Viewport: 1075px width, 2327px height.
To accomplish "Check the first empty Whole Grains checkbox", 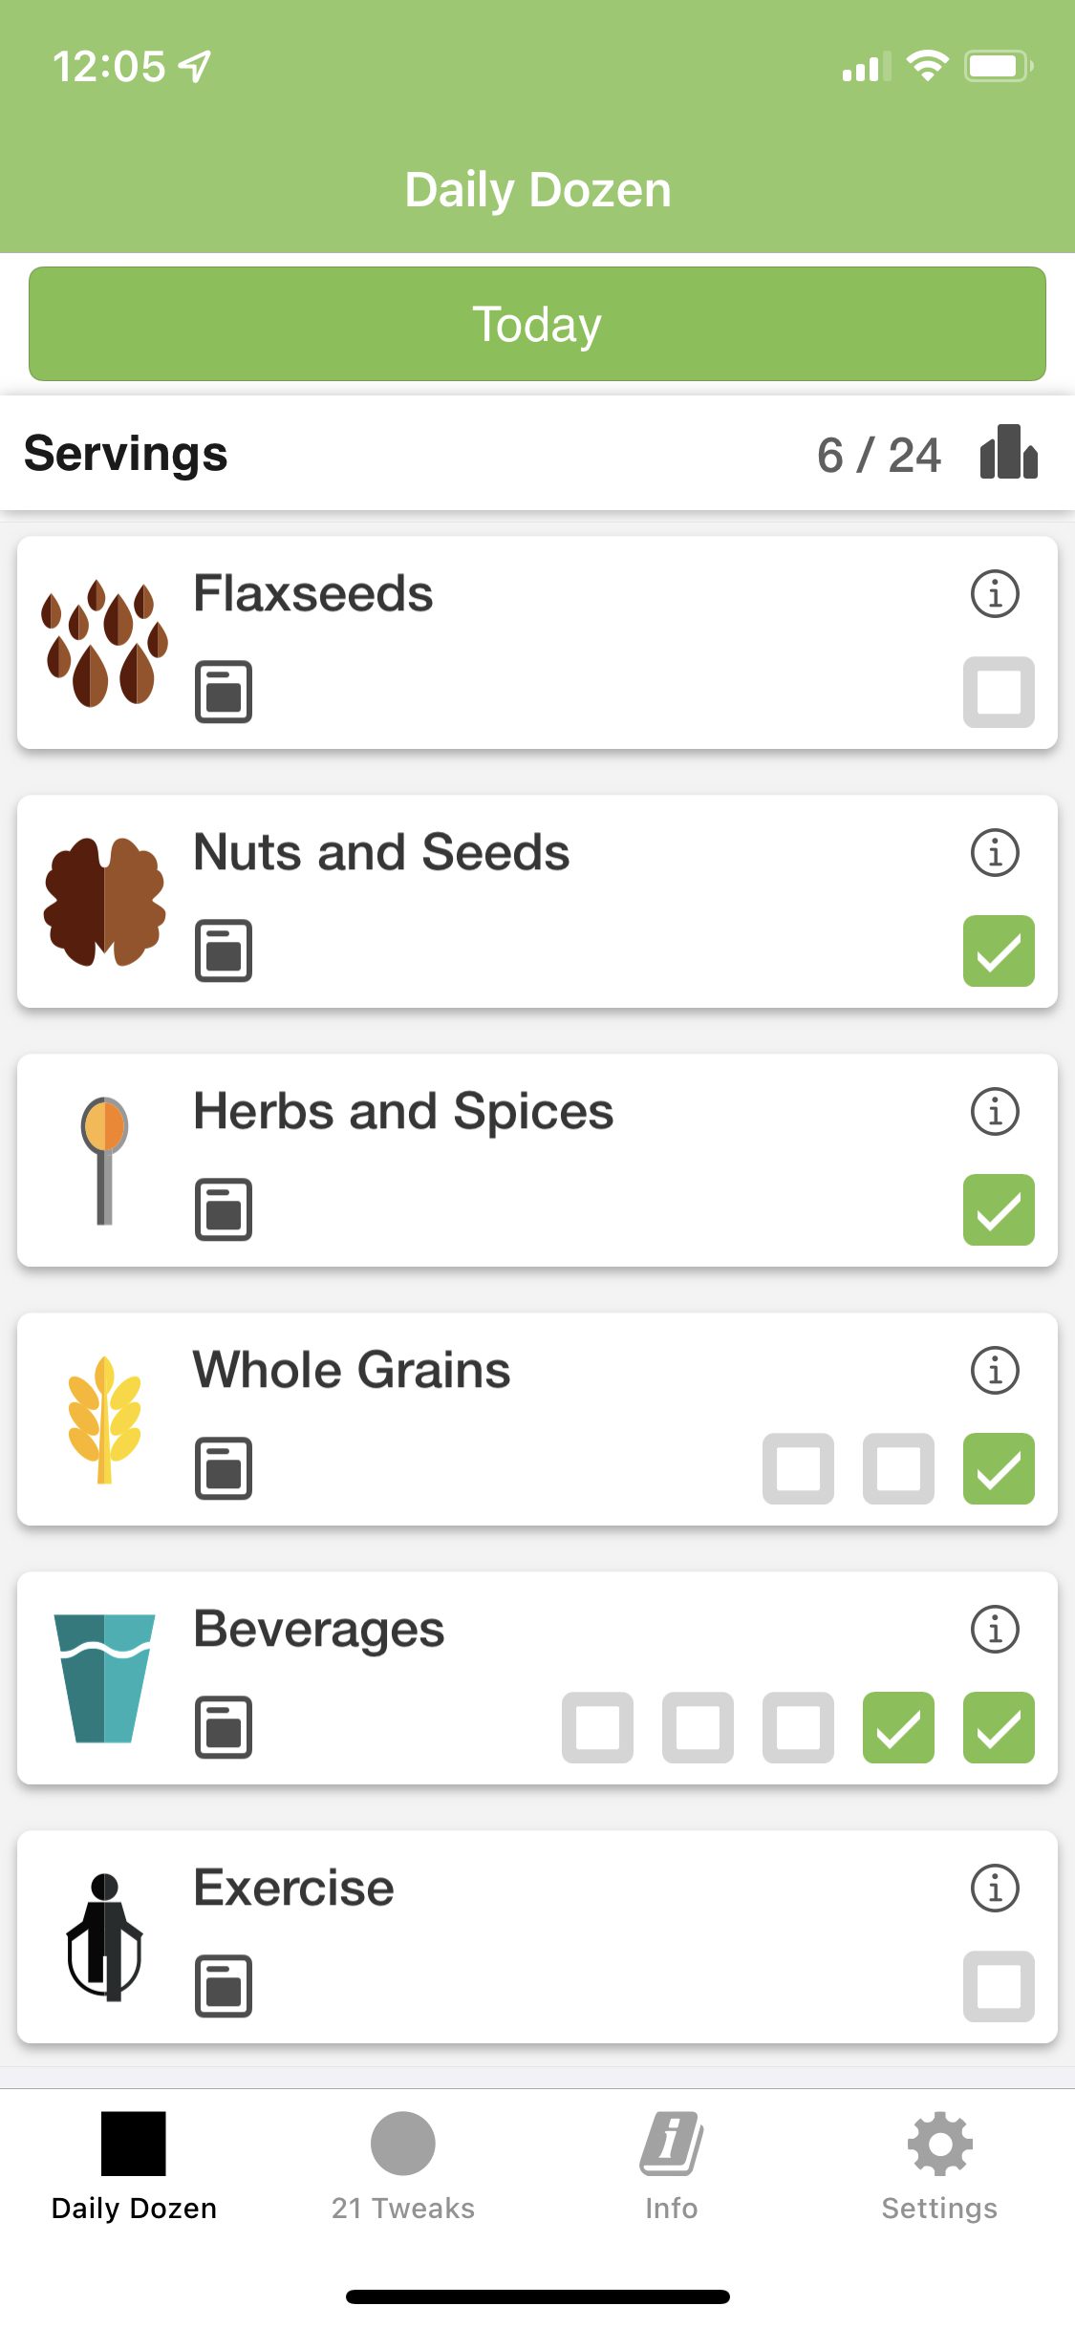I will pyautogui.click(x=799, y=1468).
